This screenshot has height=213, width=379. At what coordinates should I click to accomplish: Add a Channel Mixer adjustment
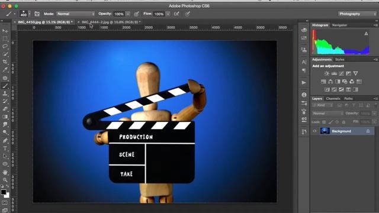point(352,82)
